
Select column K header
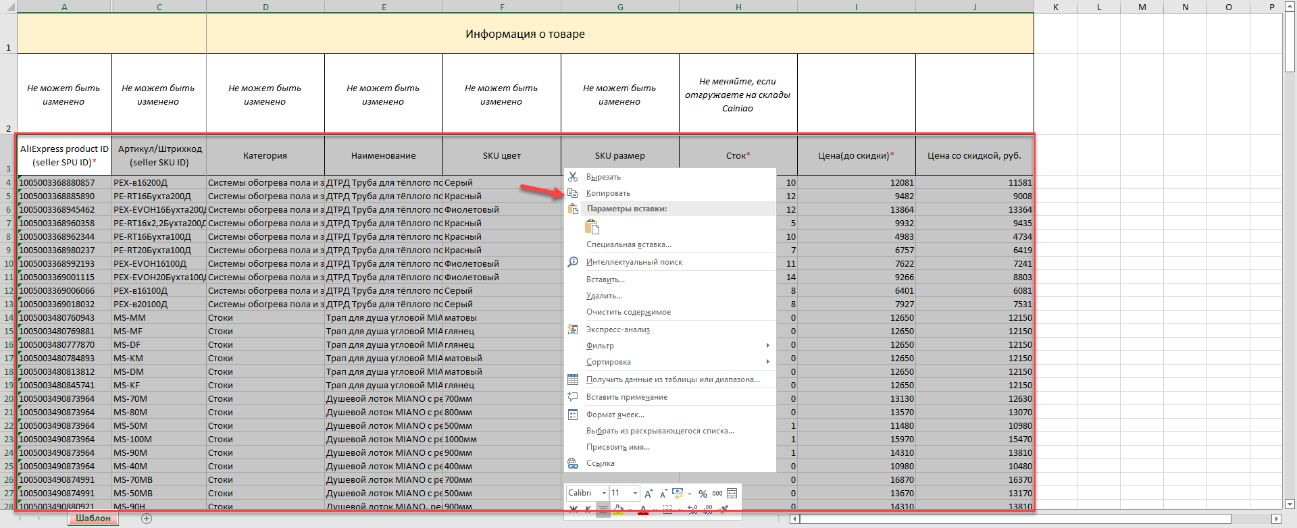click(1055, 7)
